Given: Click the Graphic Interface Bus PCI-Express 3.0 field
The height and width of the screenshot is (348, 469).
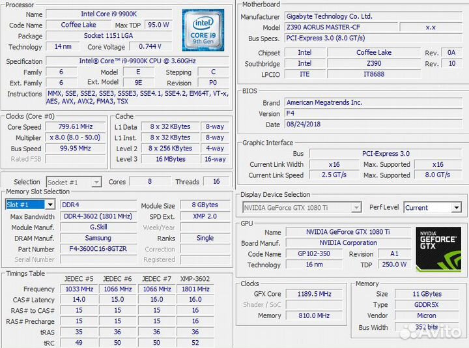Looking at the screenshot, I should [386, 154].
